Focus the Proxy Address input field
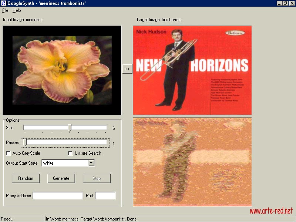 [58, 196]
